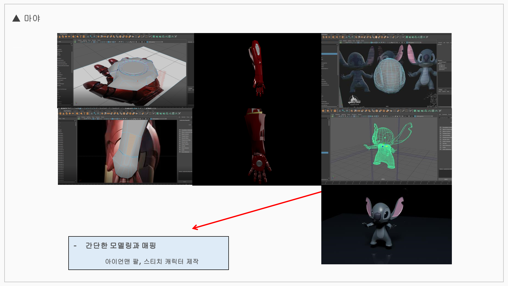
Task: Toggle textured display in Iron Man palm viewport toolbar
Action: (114, 42)
